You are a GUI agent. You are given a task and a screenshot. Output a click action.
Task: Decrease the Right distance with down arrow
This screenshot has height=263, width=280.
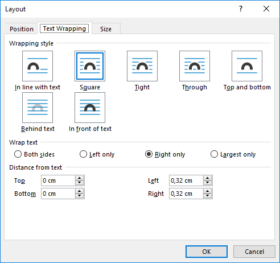[207, 196]
